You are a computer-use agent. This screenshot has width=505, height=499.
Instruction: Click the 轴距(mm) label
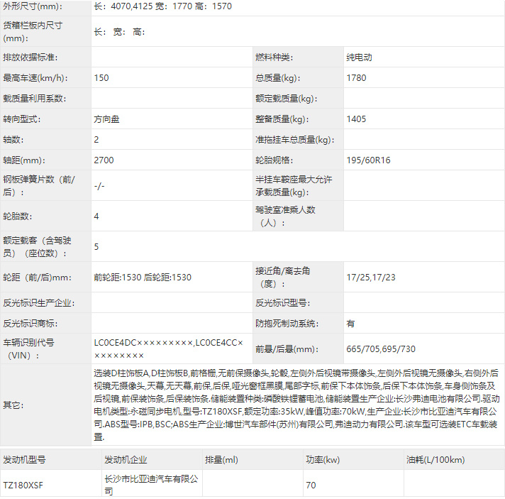[x=24, y=160]
